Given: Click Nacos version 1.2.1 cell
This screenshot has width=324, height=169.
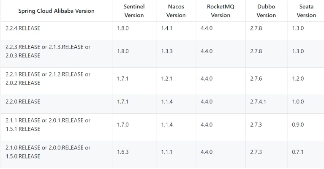Looking at the screenshot, I should (167, 79).
